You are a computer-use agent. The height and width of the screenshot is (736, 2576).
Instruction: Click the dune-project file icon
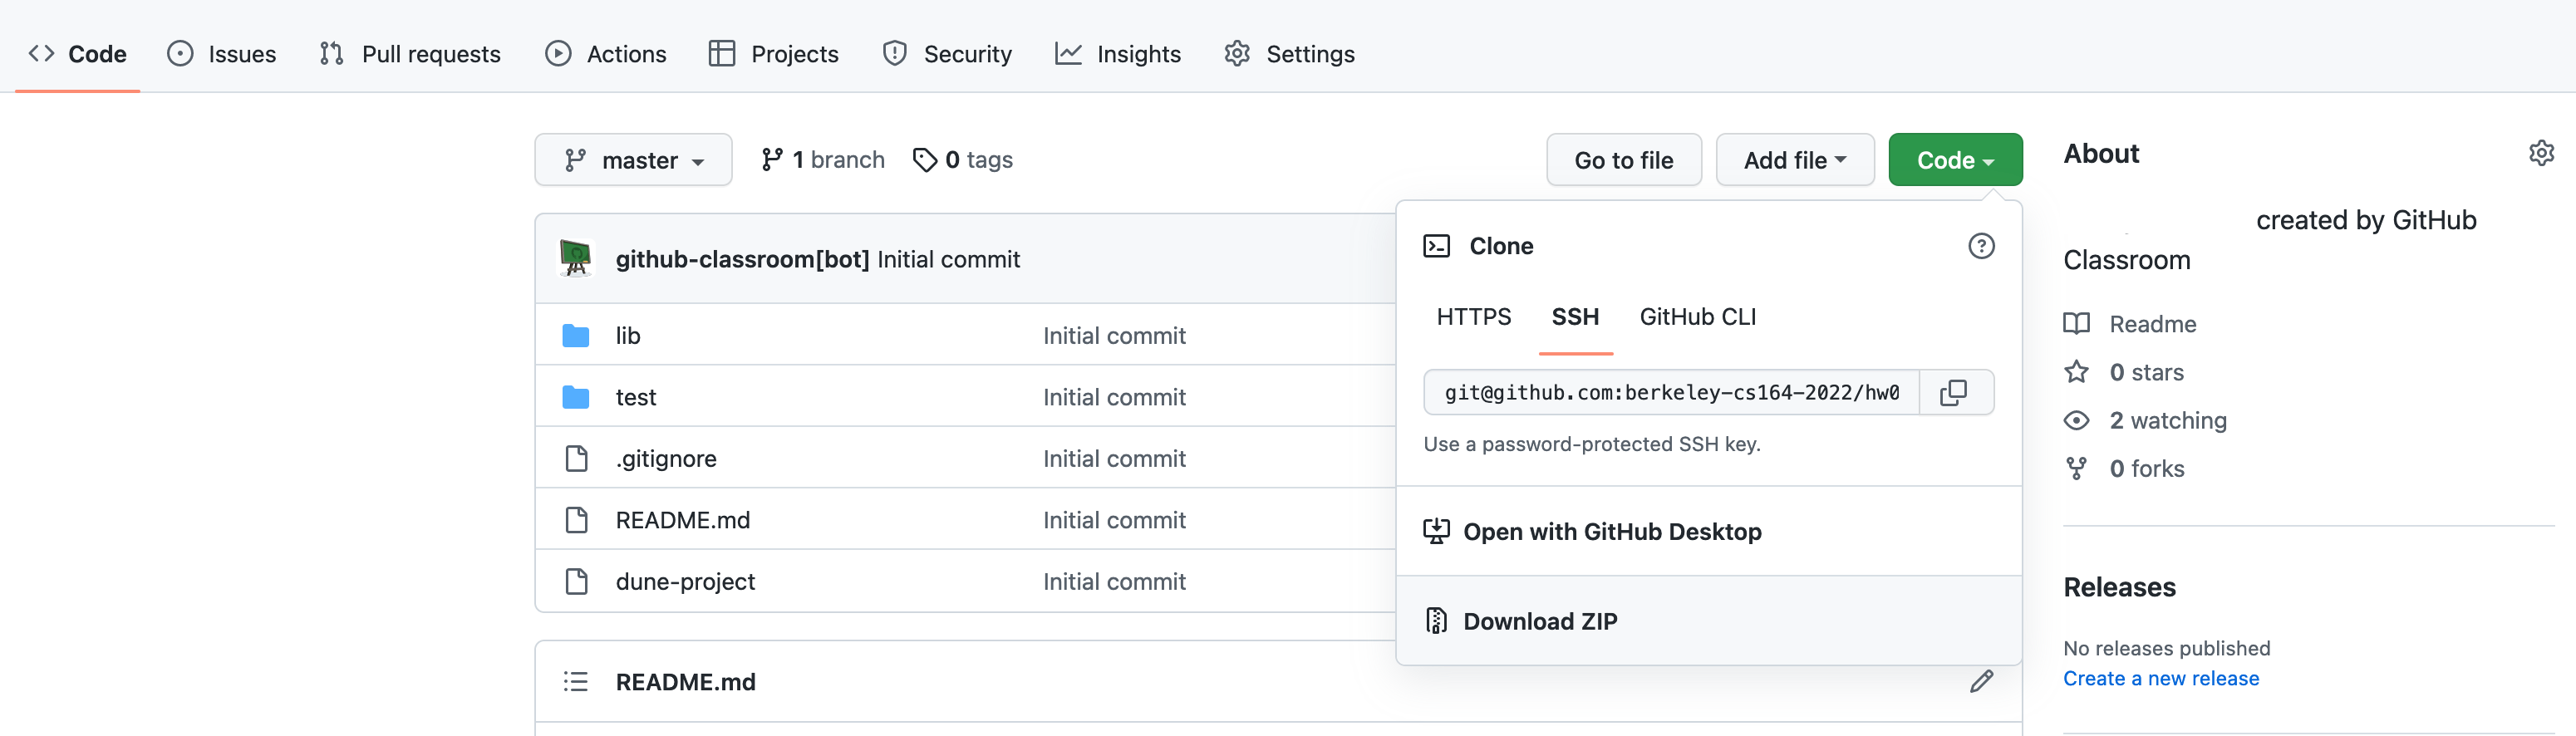pyautogui.click(x=576, y=582)
